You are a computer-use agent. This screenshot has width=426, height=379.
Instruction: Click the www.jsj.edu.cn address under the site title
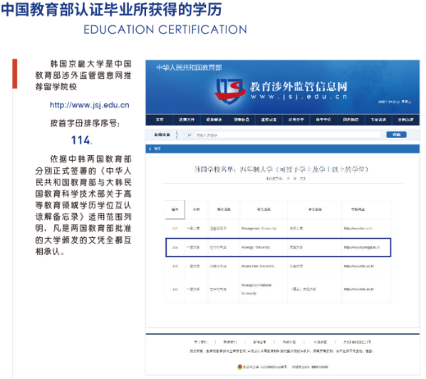tap(299, 97)
